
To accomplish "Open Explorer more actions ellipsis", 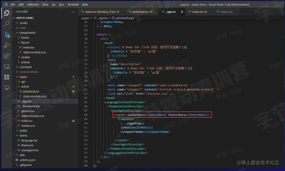I will (73, 12).
